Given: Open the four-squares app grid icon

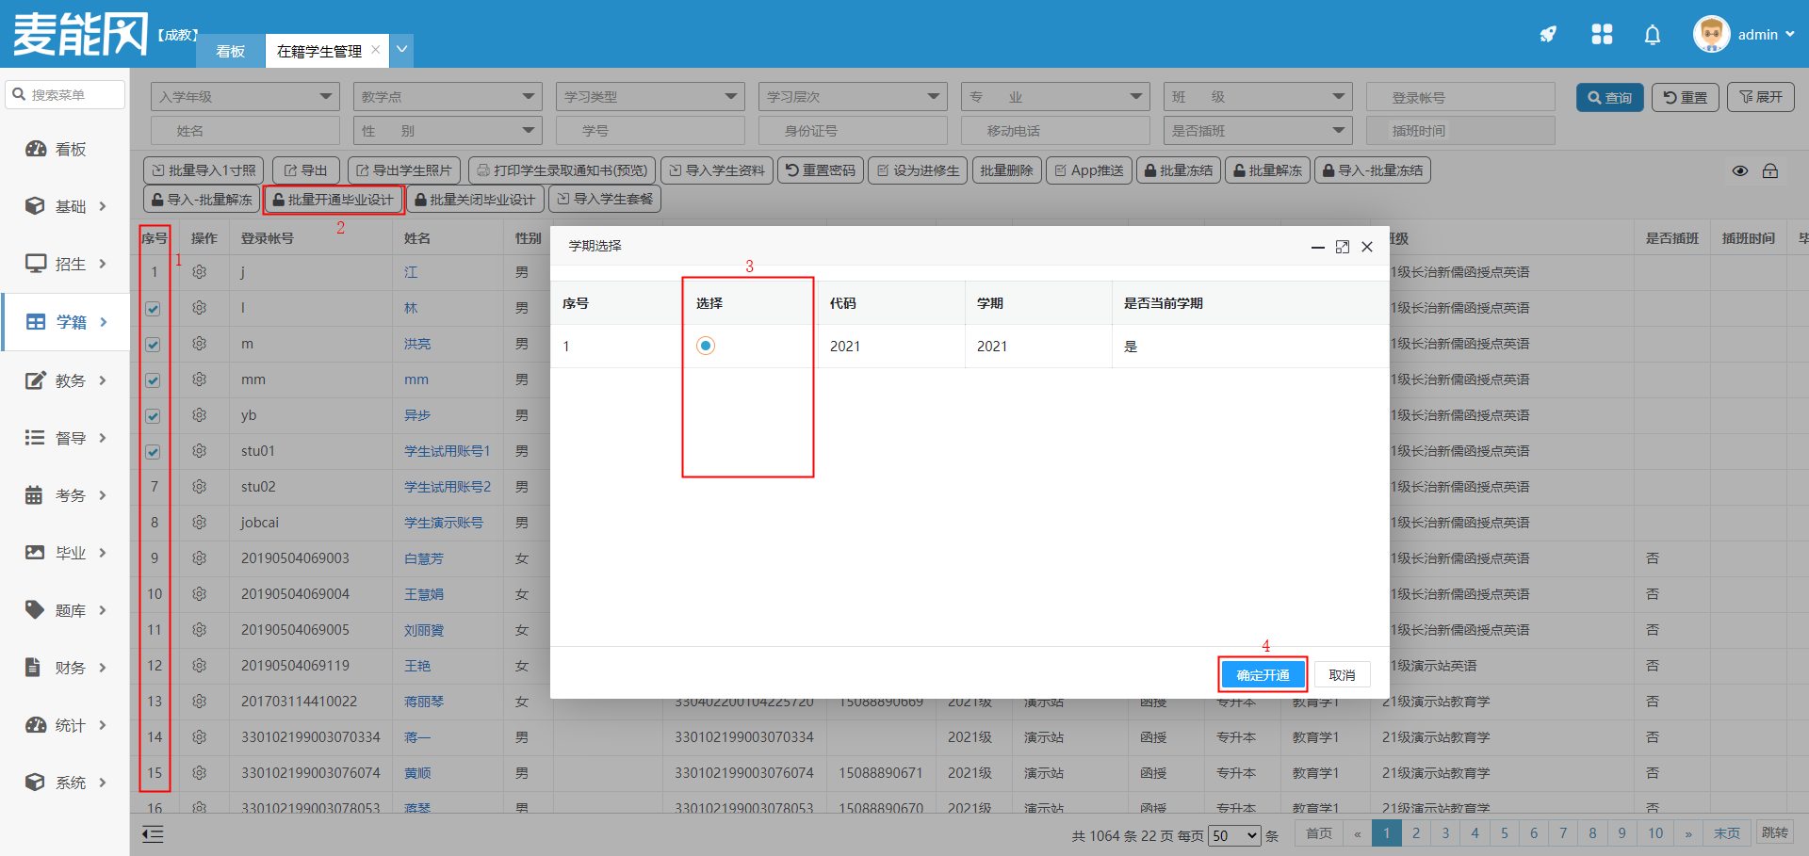Looking at the screenshot, I should click(1602, 35).
